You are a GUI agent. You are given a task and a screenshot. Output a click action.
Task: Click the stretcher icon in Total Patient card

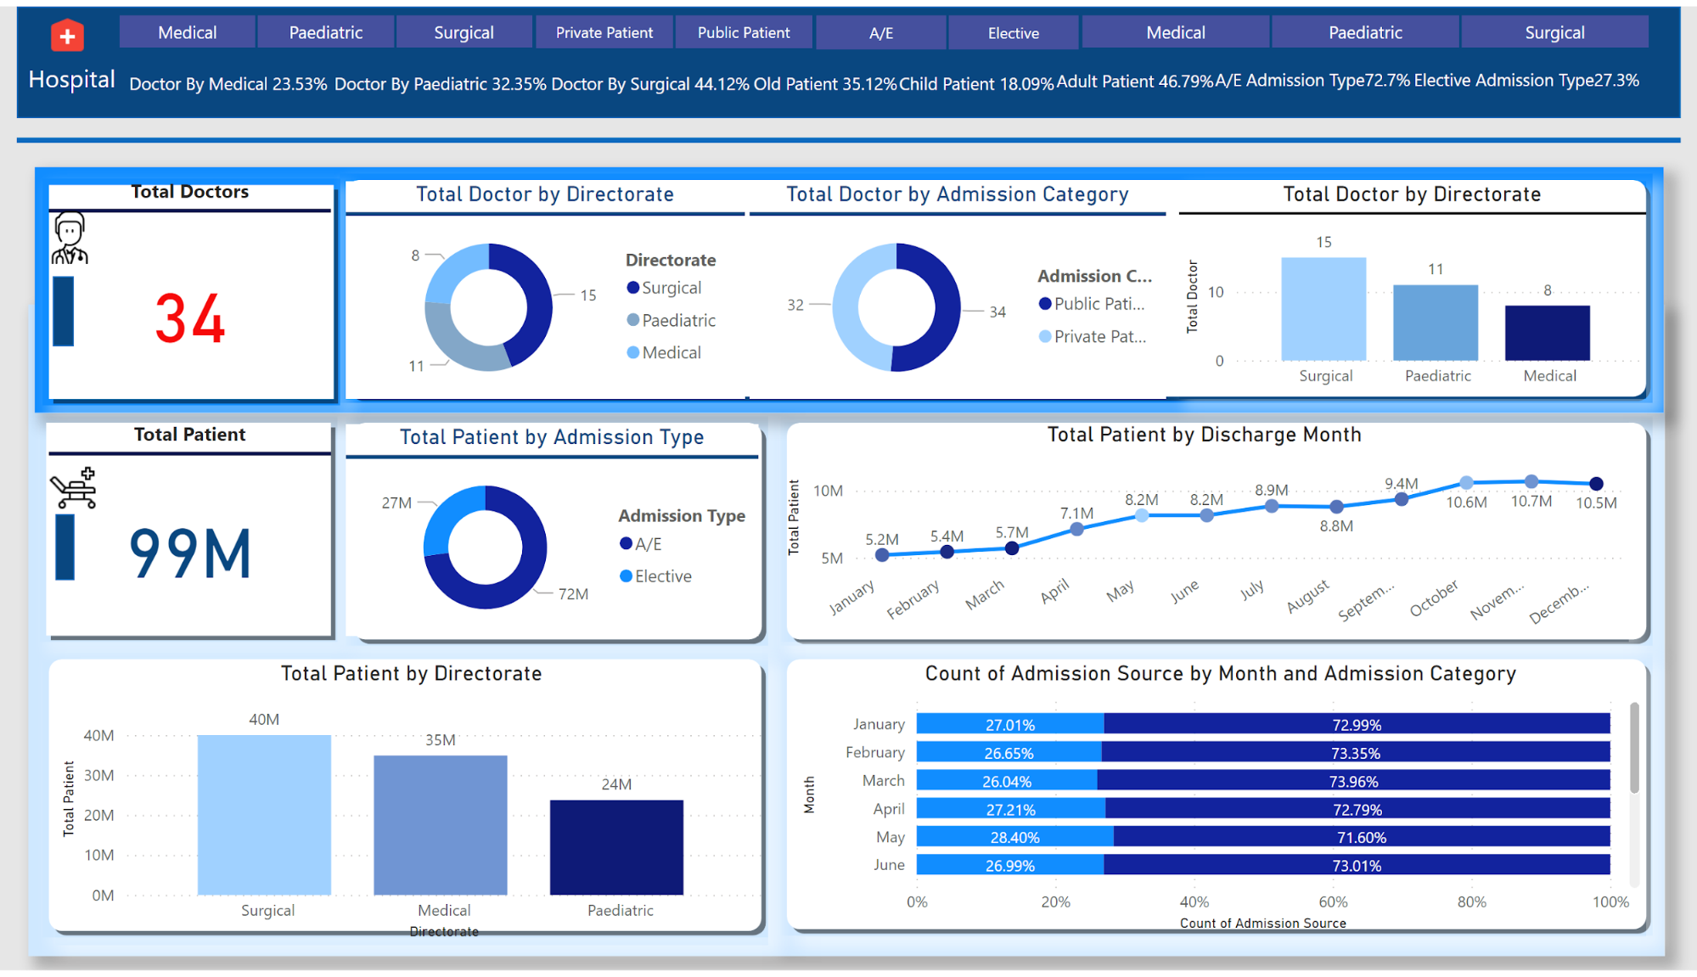tap(73, 487)
